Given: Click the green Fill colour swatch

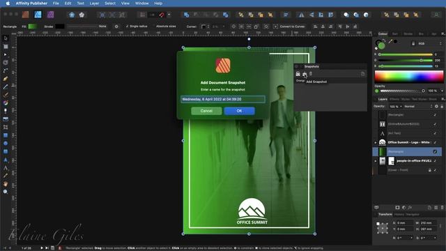Looking at the screenshot, I should tap(33, 26).
